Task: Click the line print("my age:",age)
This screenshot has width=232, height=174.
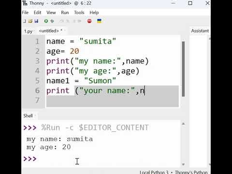Action: click(x=93, y=71)
